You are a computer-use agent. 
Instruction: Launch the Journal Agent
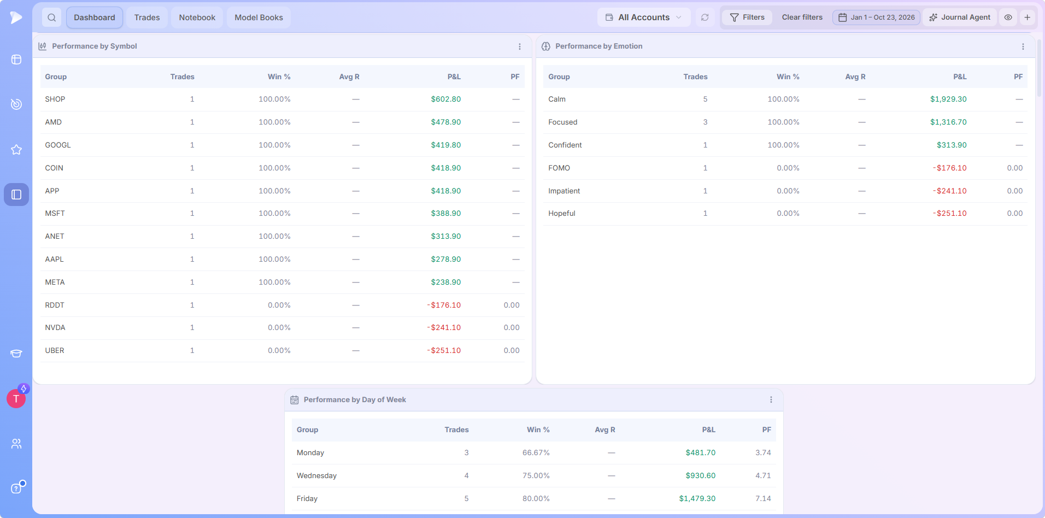(960, 17)
